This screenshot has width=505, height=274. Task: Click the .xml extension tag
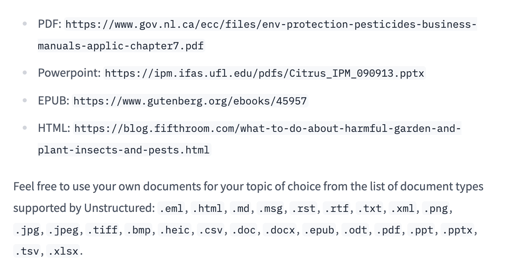coord(402,209)
